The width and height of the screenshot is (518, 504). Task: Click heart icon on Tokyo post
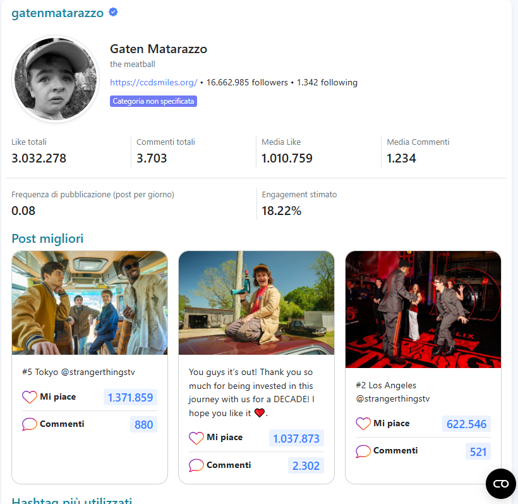click(x=30, y=397)
